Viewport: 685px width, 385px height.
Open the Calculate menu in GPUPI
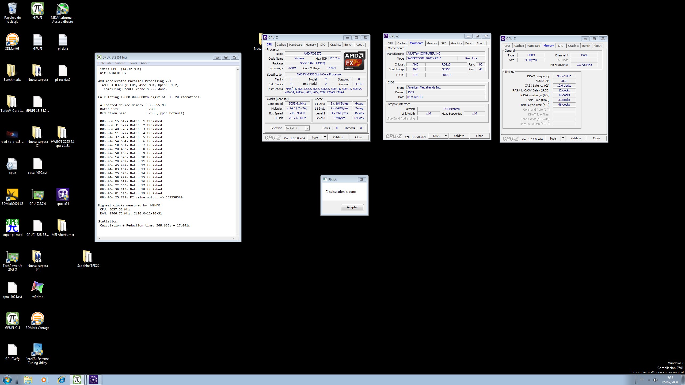tap(105, 63)
